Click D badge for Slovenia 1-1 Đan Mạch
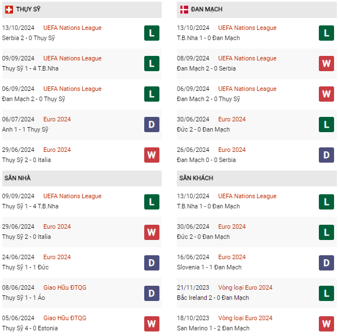The image size is (338, 336). [326, 263]
